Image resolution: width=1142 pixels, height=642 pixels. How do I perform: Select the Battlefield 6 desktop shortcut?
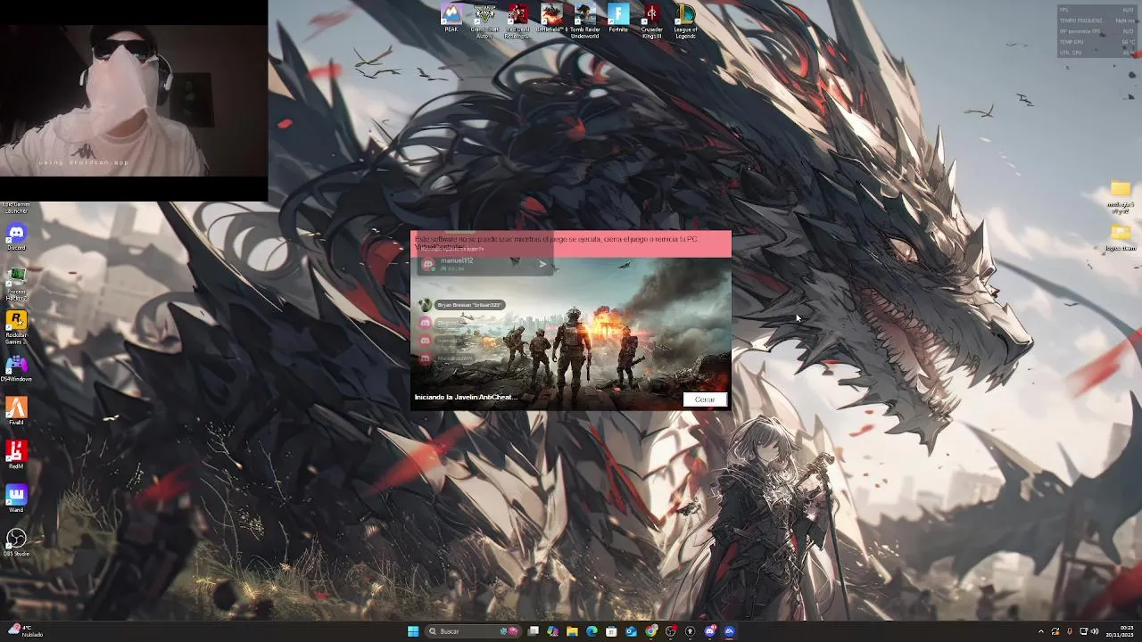(551, 20)
